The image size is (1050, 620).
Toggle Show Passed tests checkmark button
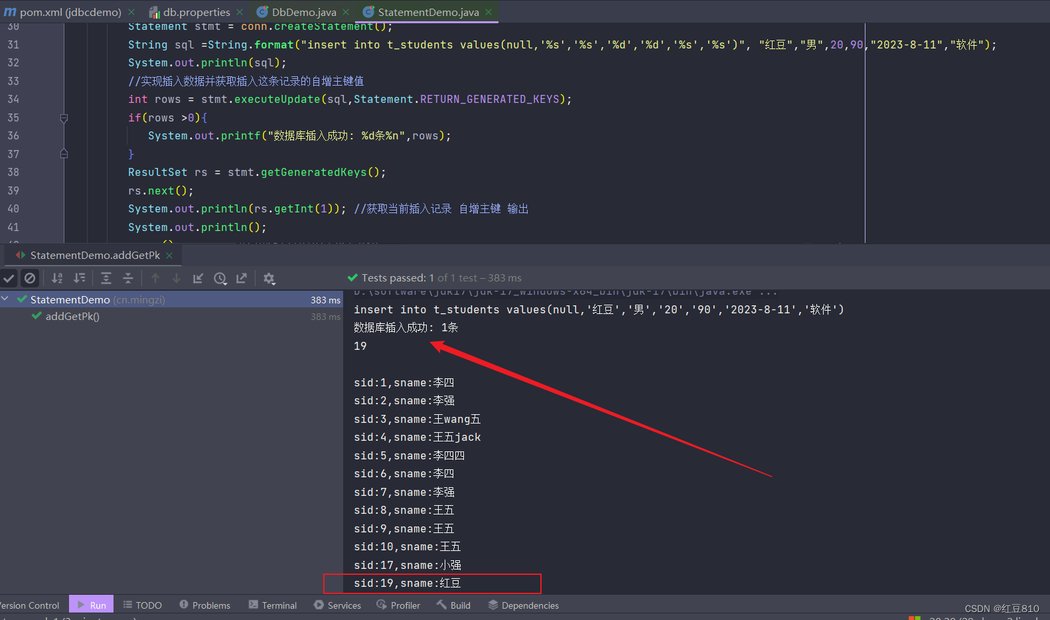[9, 278]
